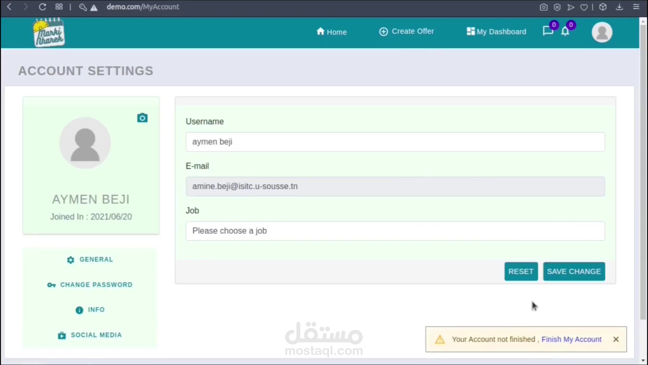Open the Job selection dropdown
Viewport: 648px width, 365px height.
pyautogui.click(x=395, y=231)
